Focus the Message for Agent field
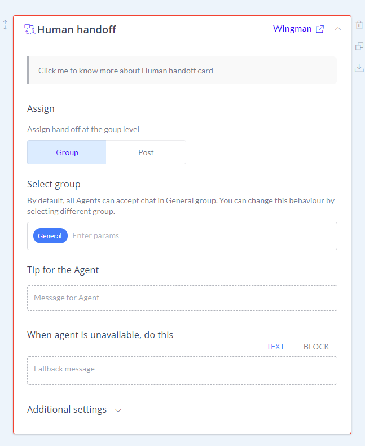The image size is (365, 446). (182, 298)
